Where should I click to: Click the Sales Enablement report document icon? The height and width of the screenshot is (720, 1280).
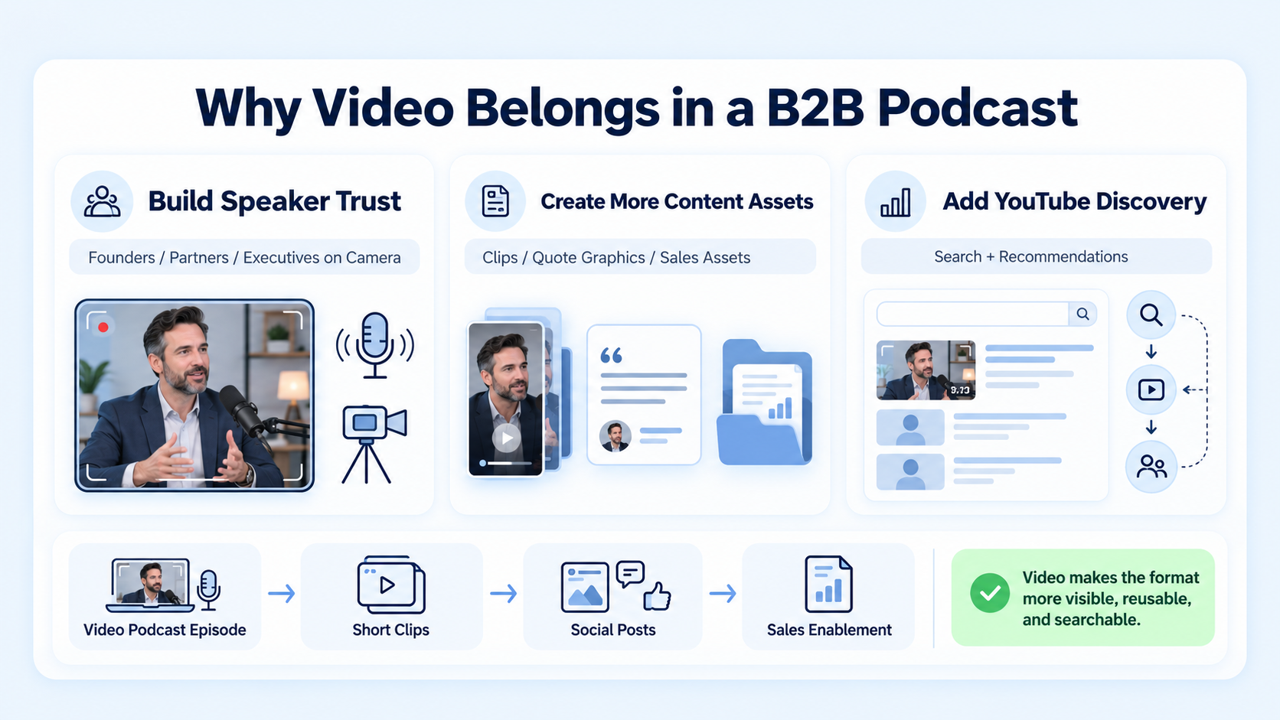click(828, 584)
